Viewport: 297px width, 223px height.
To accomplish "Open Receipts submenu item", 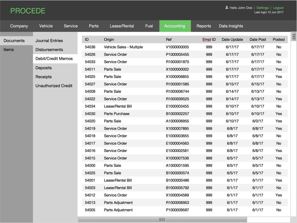I will click(x=44, y=77).
